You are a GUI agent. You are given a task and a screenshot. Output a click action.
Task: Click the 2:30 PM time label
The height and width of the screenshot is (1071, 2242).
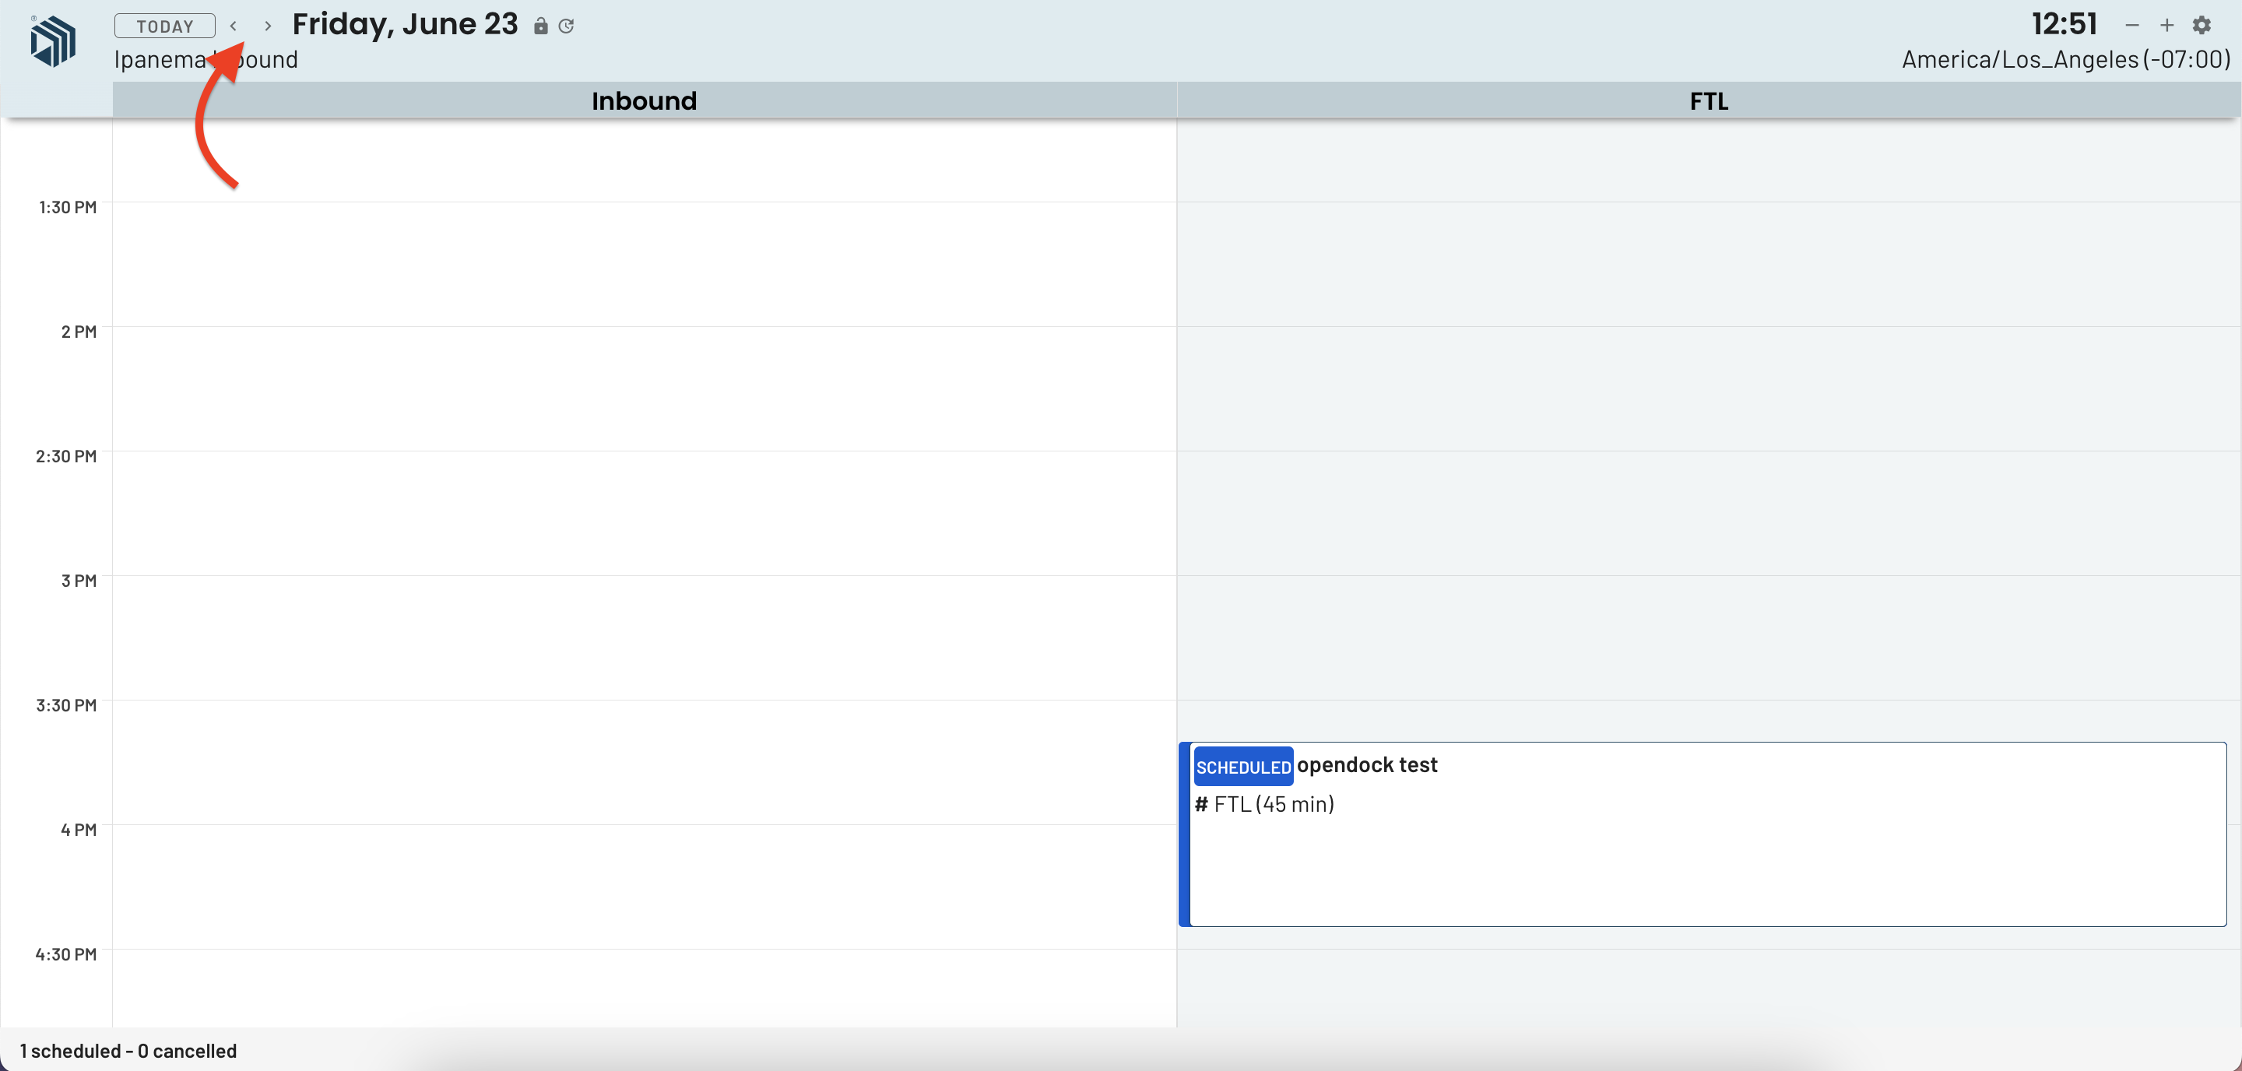pos(65,456)
